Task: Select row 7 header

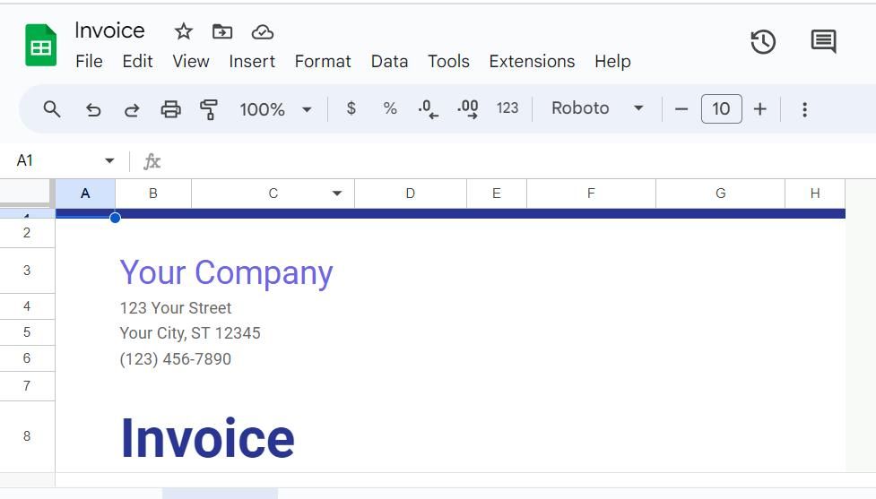Action: click(x=27, y=386)
